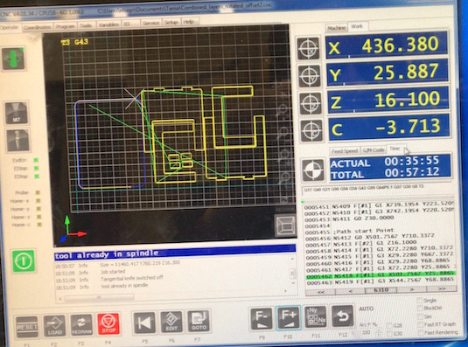Viewport: 468px width, 347px height.
Task: Open the Variables tab
Action: [x=108, y=24]
